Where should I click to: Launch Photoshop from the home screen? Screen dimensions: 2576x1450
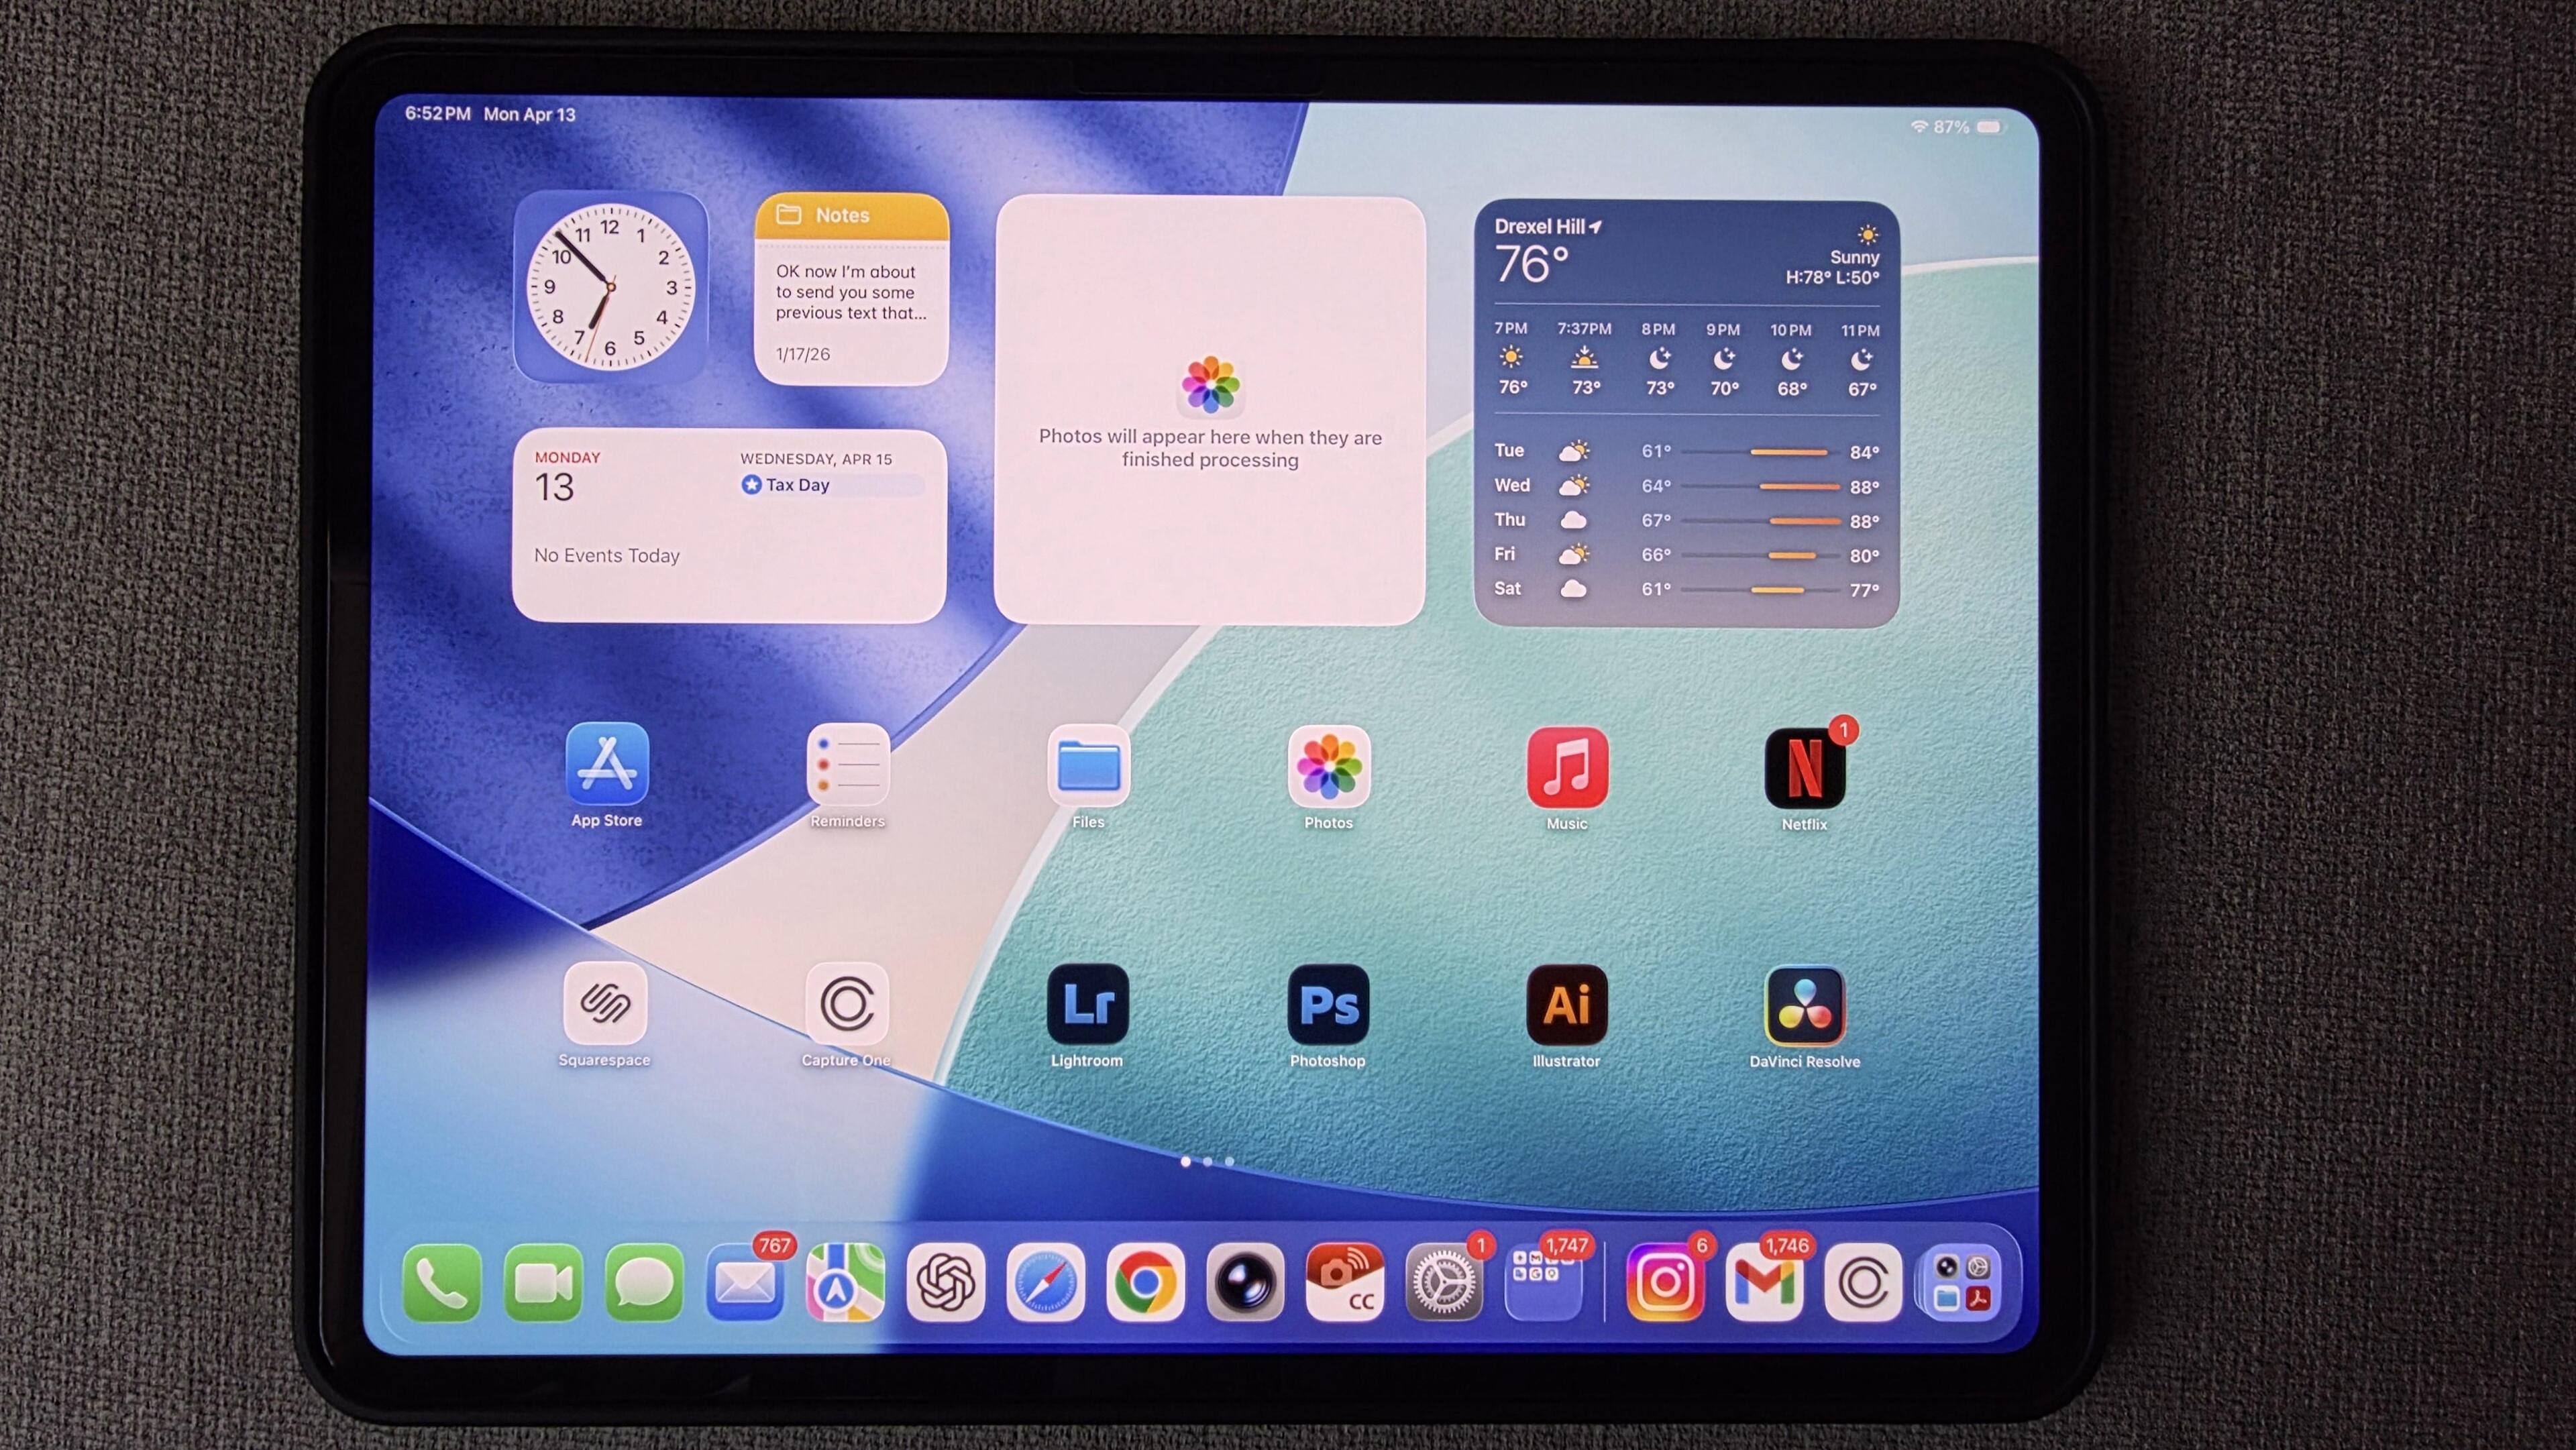click(1327, 1004)
